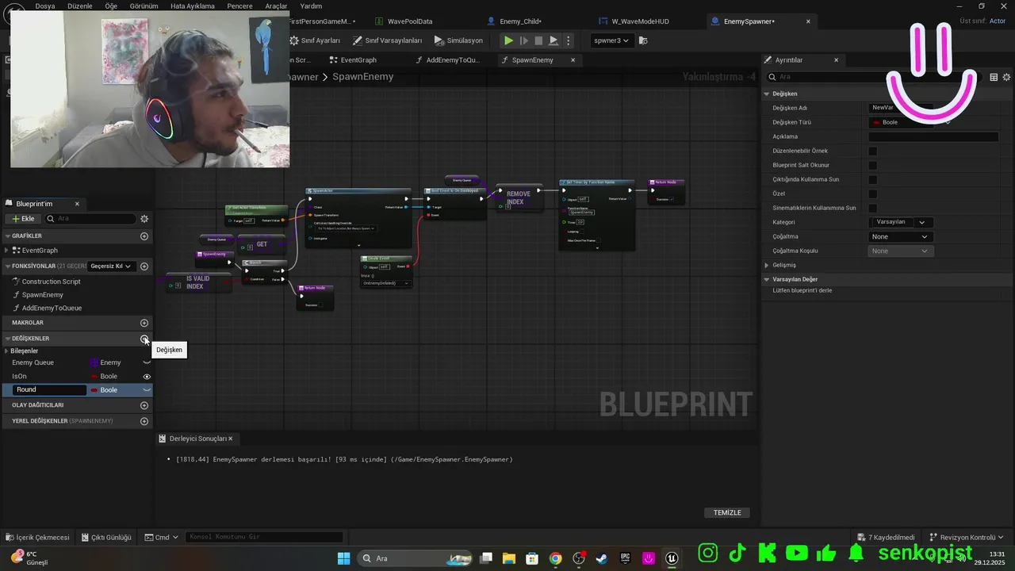This screenshot has height=571, width=1015.
Task: Expand the Gelişmiş section
Action: pos(767,265)
